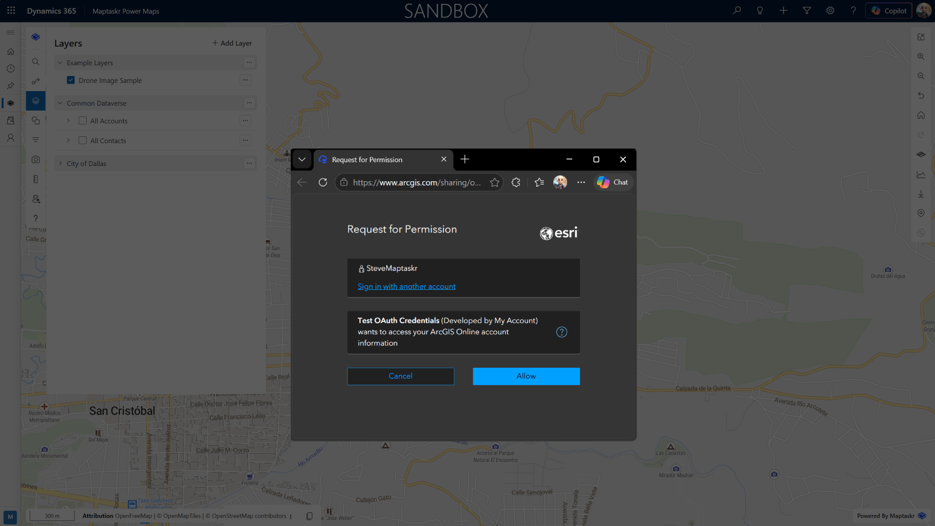
Task: Collapse the Example Layers group
Action: point(60,63)
